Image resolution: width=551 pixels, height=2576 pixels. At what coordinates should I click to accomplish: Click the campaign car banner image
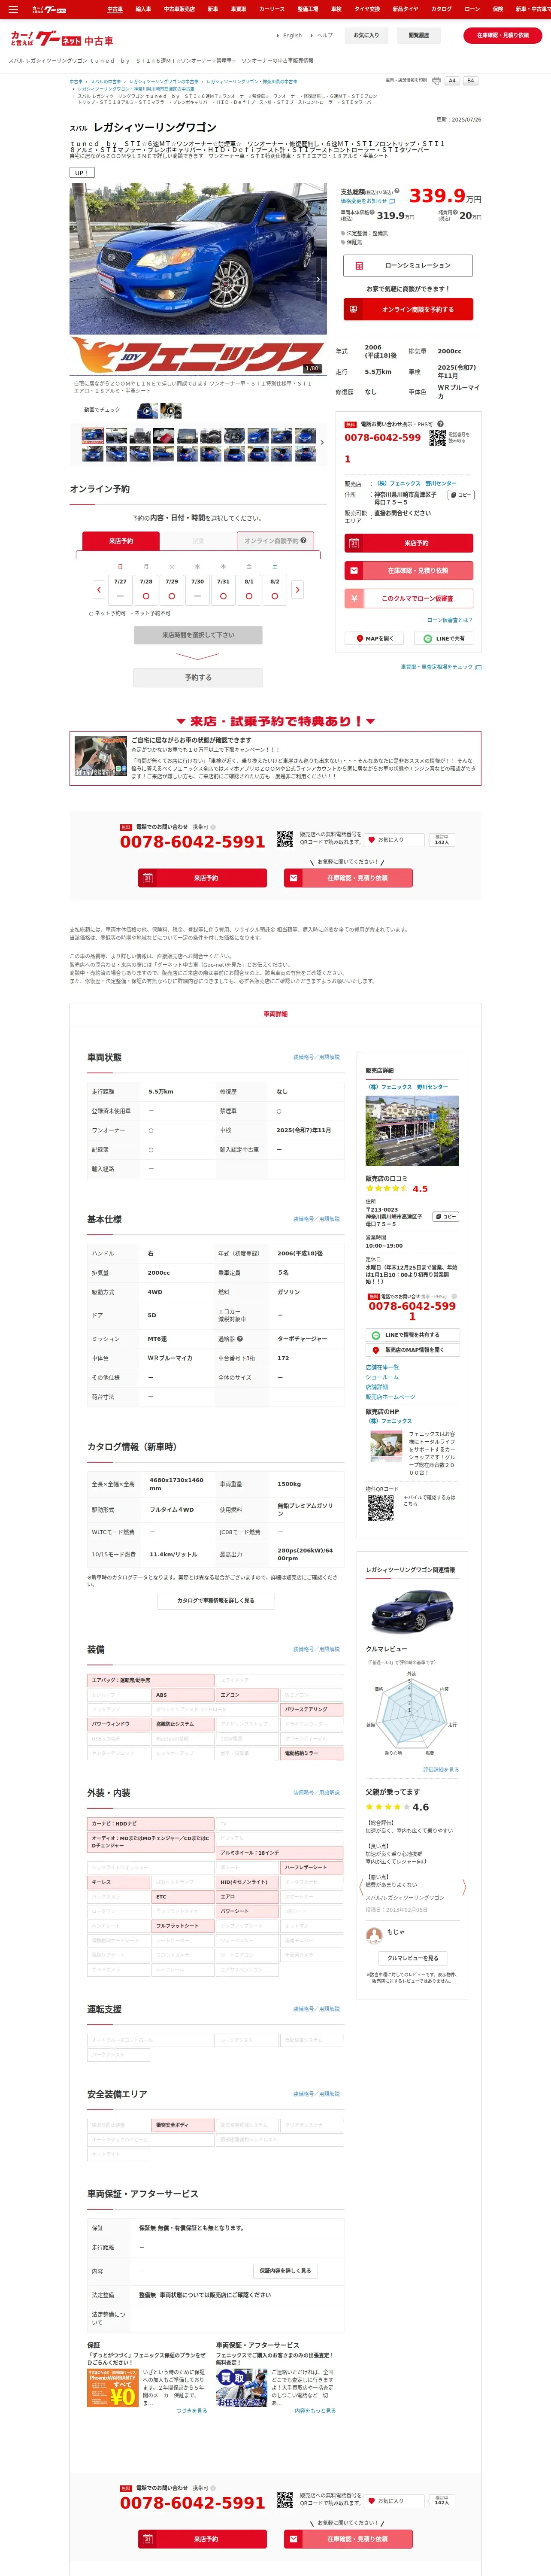[x=101, y=757]
